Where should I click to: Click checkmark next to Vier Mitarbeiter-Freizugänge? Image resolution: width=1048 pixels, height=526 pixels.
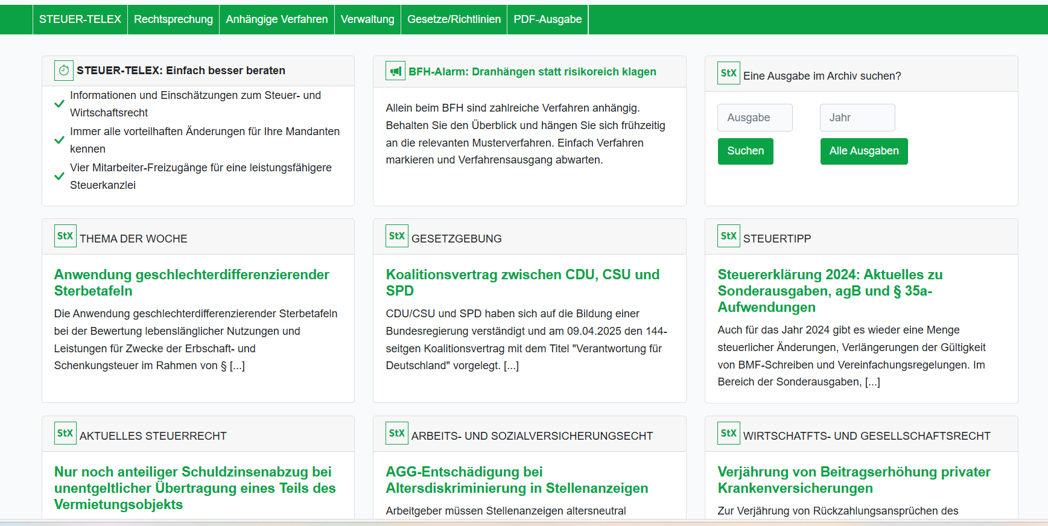click(59, 176)
